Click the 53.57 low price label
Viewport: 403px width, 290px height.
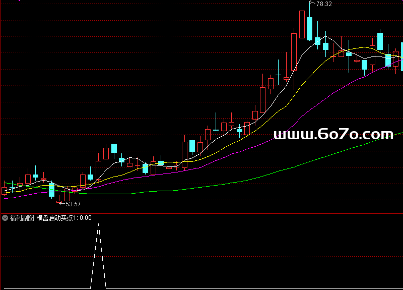tap(73, 204)
